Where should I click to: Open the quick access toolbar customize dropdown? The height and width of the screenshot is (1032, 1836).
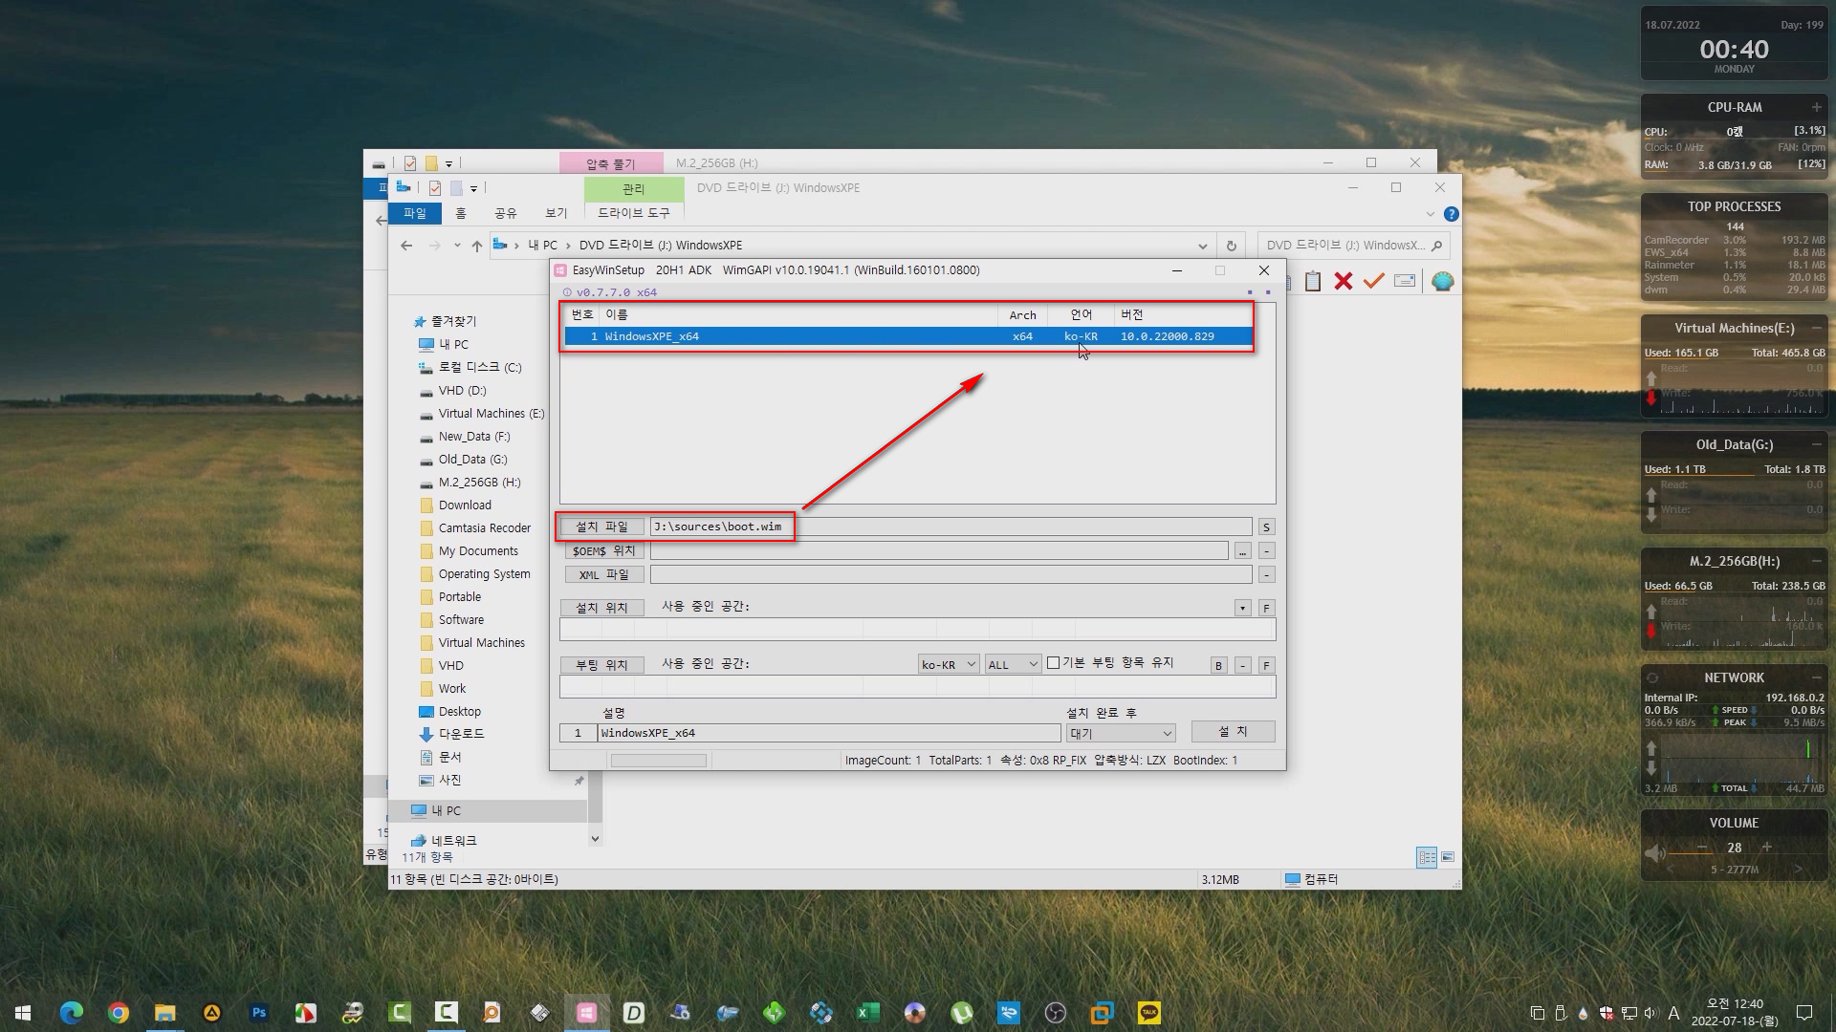[x=473, y=188]
